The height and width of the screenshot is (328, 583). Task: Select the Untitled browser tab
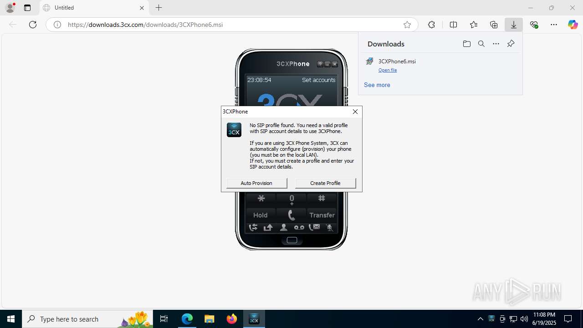click(x=94, y=8)
